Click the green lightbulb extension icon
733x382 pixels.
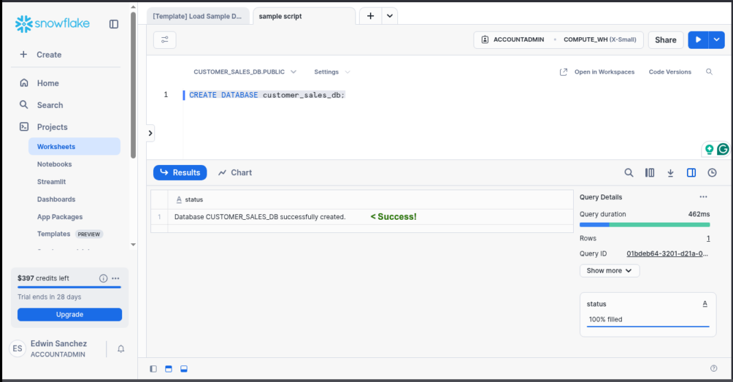pos(709,149)
